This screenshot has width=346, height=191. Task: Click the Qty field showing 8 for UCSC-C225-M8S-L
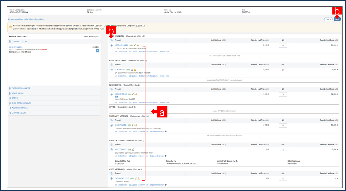283,46
